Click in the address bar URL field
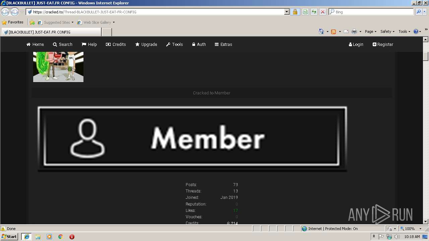Viewport: 429px width, 241px height. pyautogui.click(x=158, y=12)
